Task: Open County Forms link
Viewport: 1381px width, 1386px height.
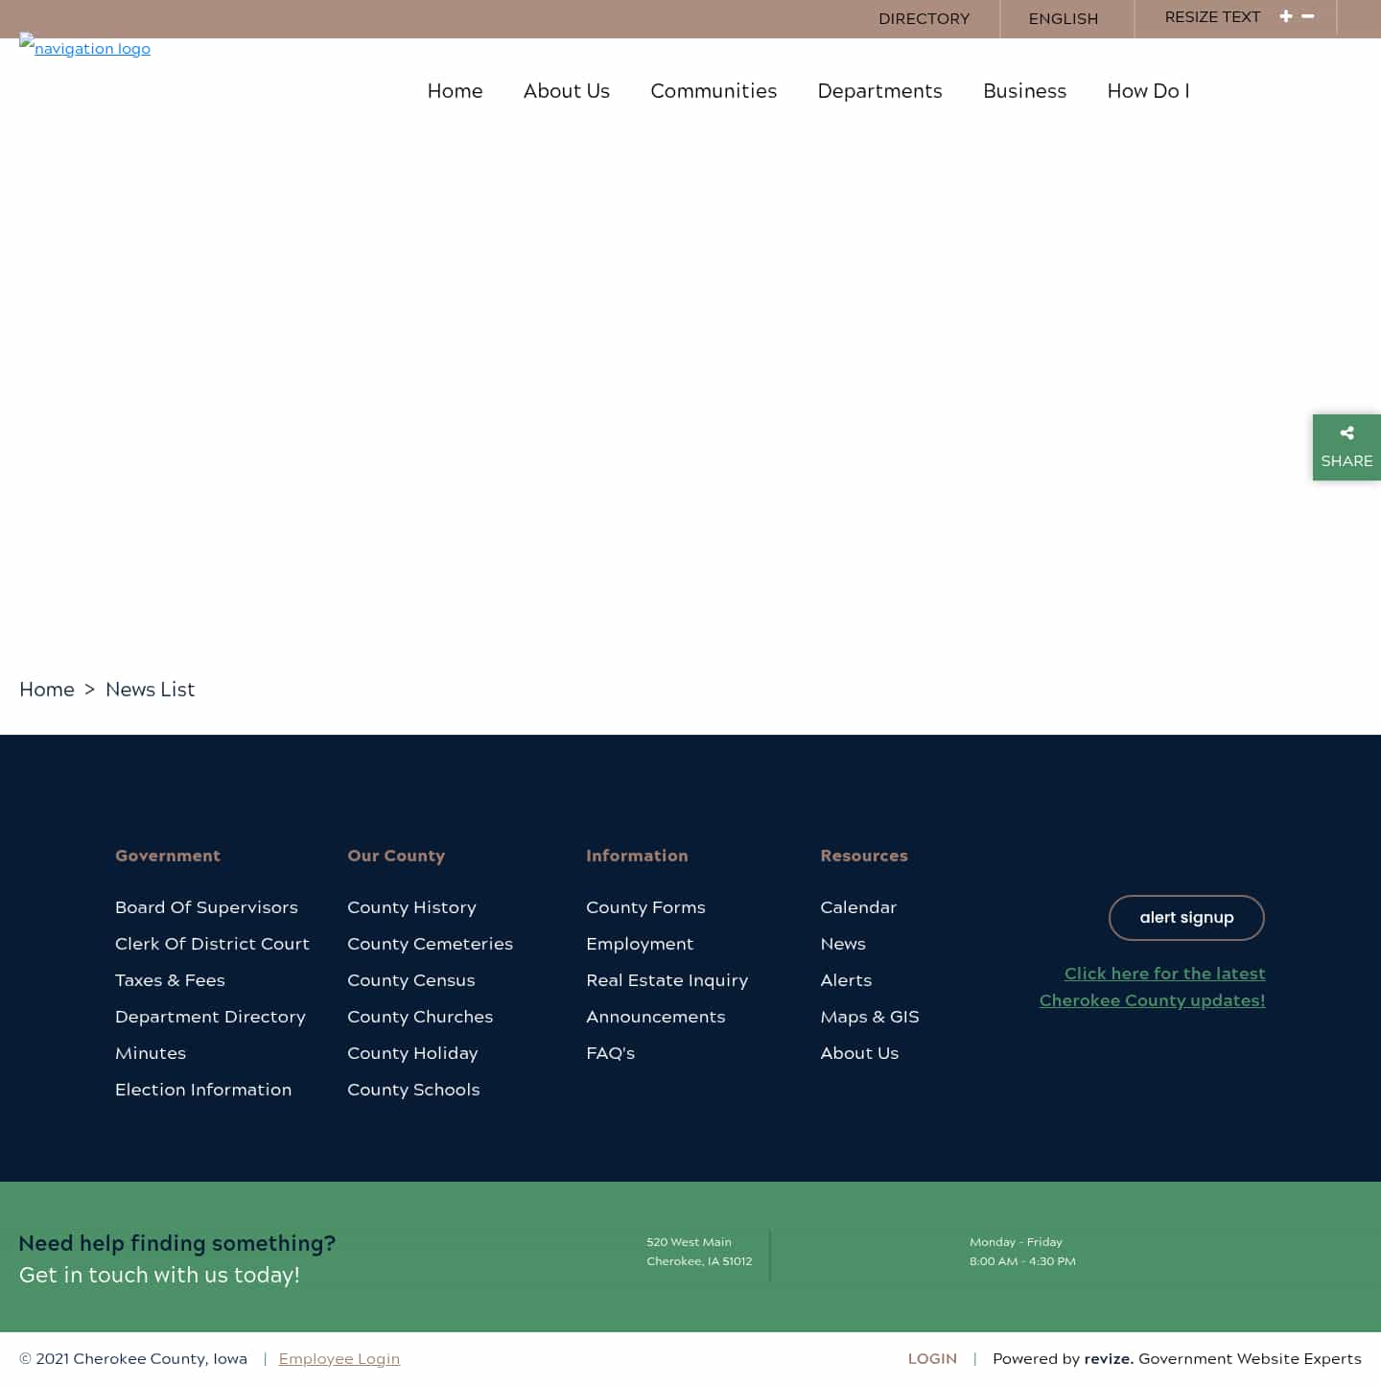Action: (x=645, y=907)
